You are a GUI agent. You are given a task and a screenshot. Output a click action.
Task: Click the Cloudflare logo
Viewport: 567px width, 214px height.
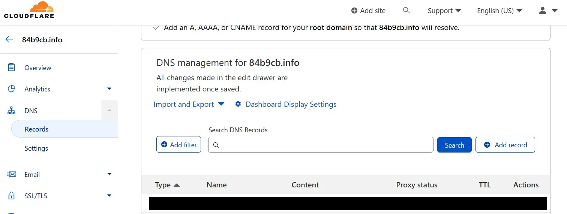(x=29, y=10)
